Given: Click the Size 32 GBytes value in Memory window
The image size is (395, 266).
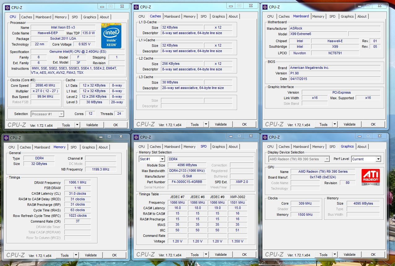Looking at the screenshot, I should tap(39, 164).
